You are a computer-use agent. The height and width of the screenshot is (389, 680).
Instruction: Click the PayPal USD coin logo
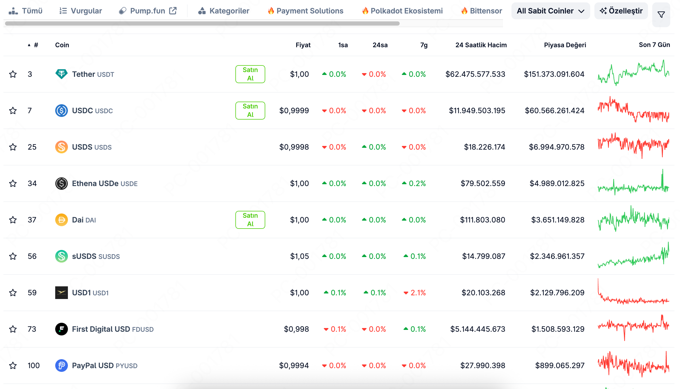[x=61, y=366]
